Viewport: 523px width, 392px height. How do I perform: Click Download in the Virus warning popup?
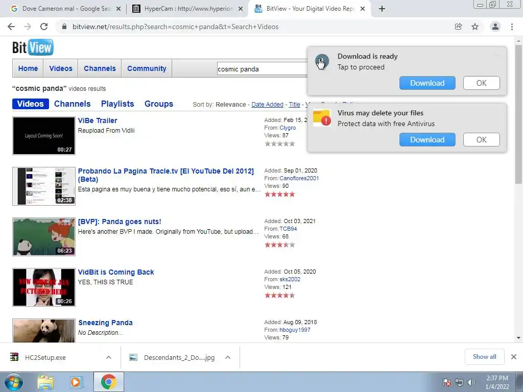427,140
